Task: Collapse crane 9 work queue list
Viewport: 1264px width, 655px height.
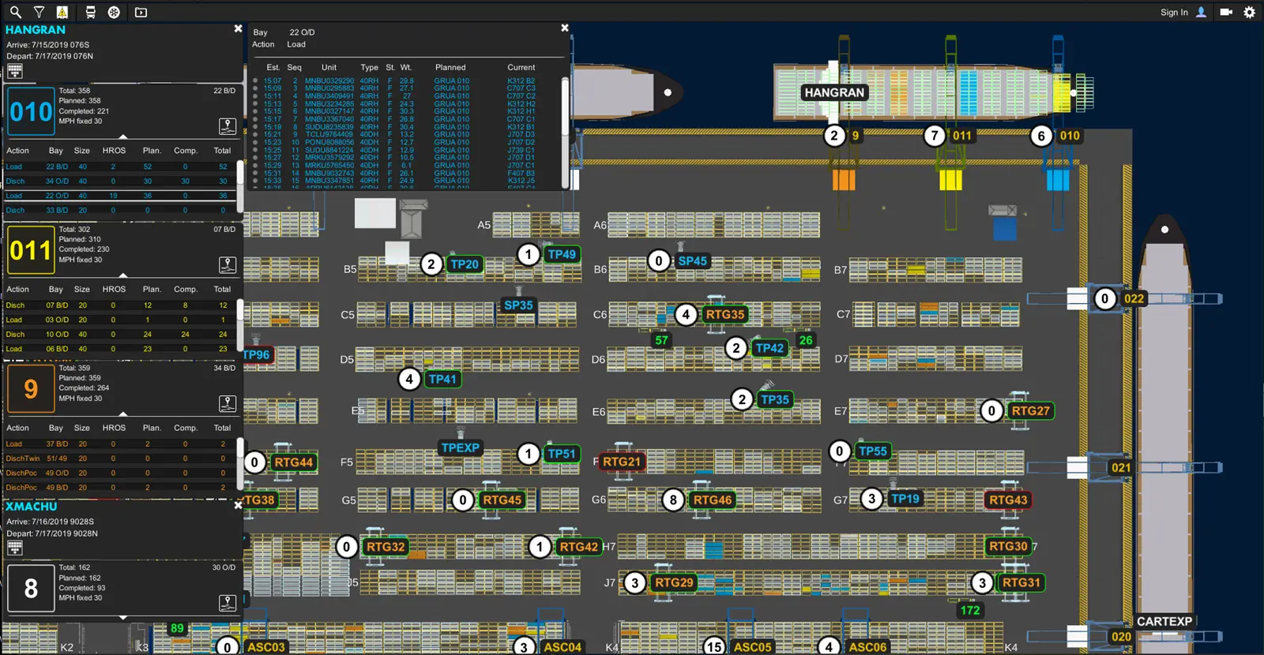Action: coord(122,414)
